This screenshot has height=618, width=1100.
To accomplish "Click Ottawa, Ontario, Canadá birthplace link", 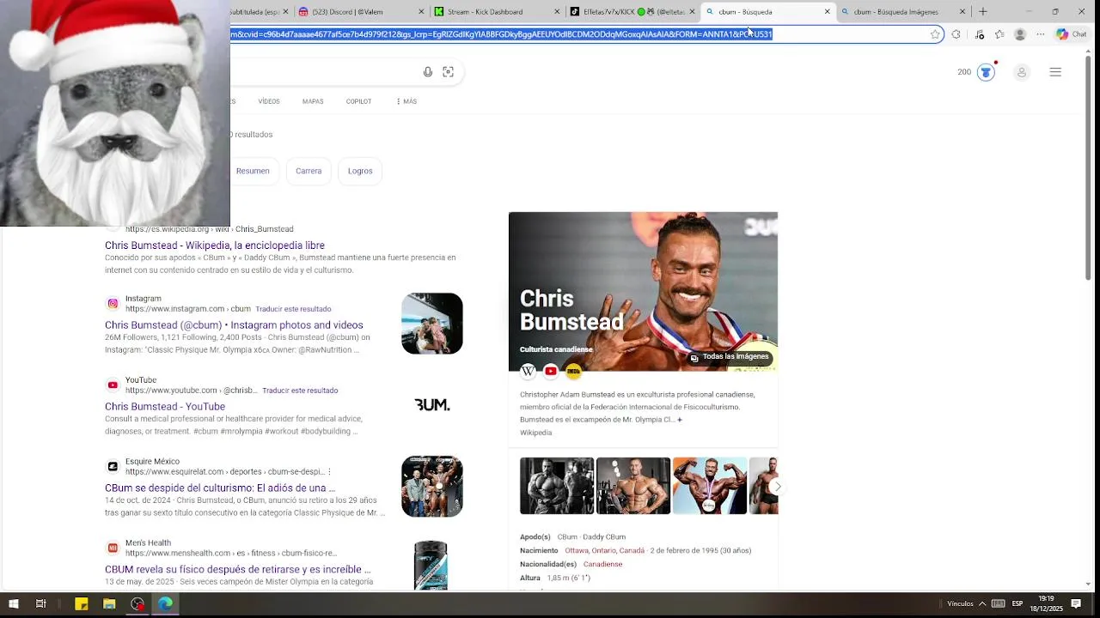I will point(604,551).
